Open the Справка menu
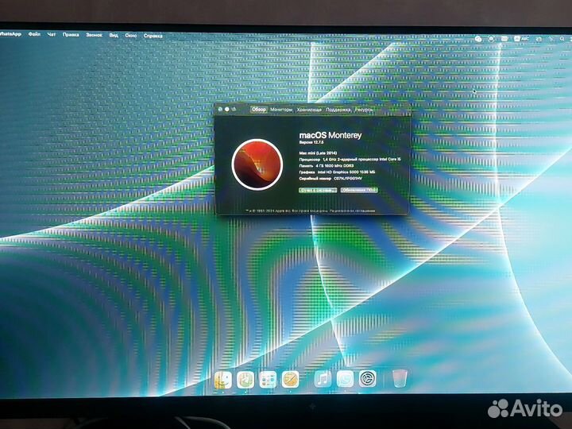572x429 pixels. pos(153,36)
